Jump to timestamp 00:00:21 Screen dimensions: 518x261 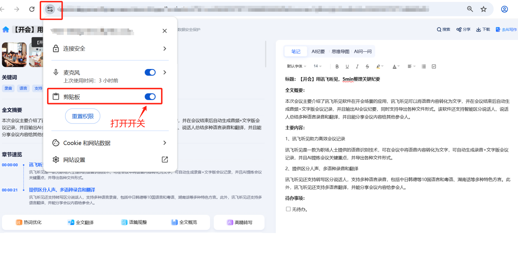pyautogui.click(x=10, y=190)
